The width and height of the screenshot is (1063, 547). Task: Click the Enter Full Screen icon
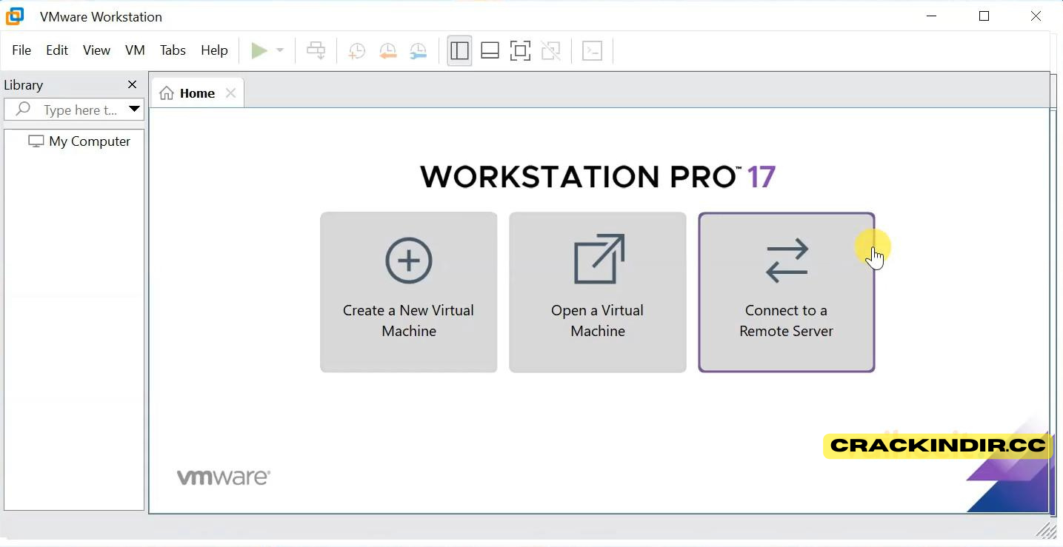point(520,50)
